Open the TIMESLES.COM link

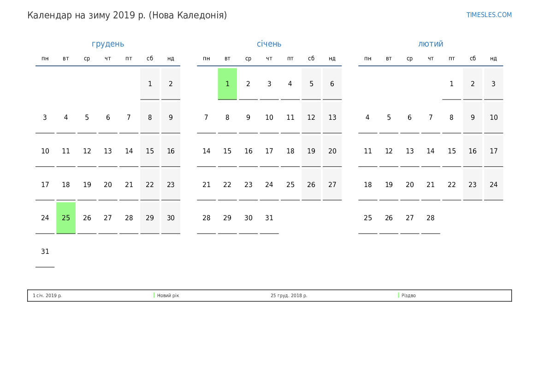(489, 15)
